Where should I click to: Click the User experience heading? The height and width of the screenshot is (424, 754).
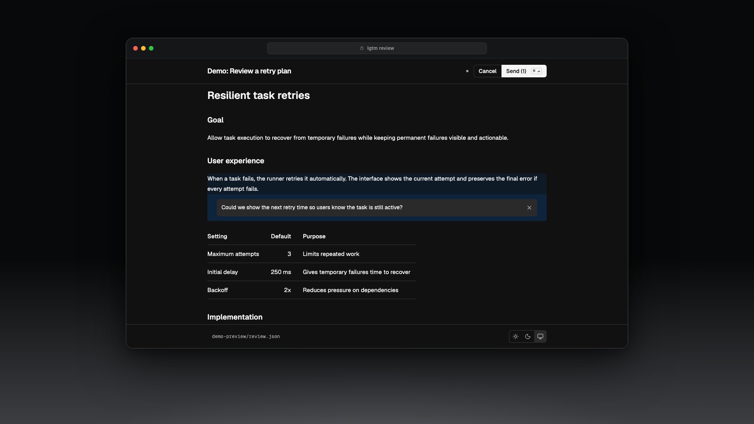click(x=236, y=161)
